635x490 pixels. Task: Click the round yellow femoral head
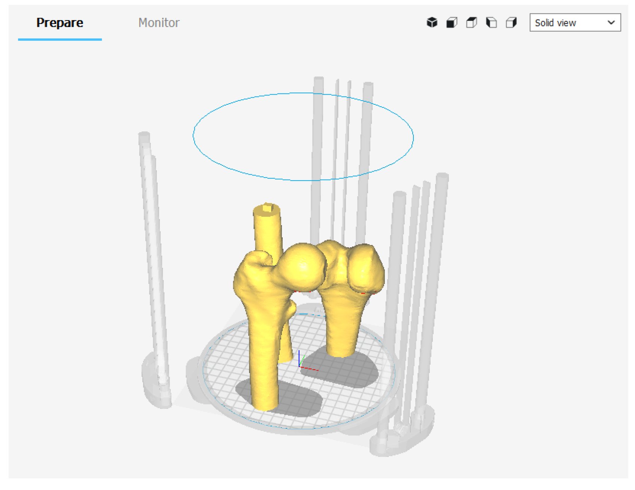(303, 266)
